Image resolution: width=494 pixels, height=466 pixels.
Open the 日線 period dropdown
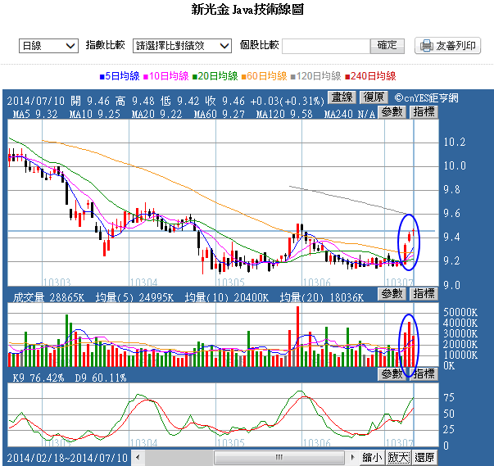tap(48, 46)
